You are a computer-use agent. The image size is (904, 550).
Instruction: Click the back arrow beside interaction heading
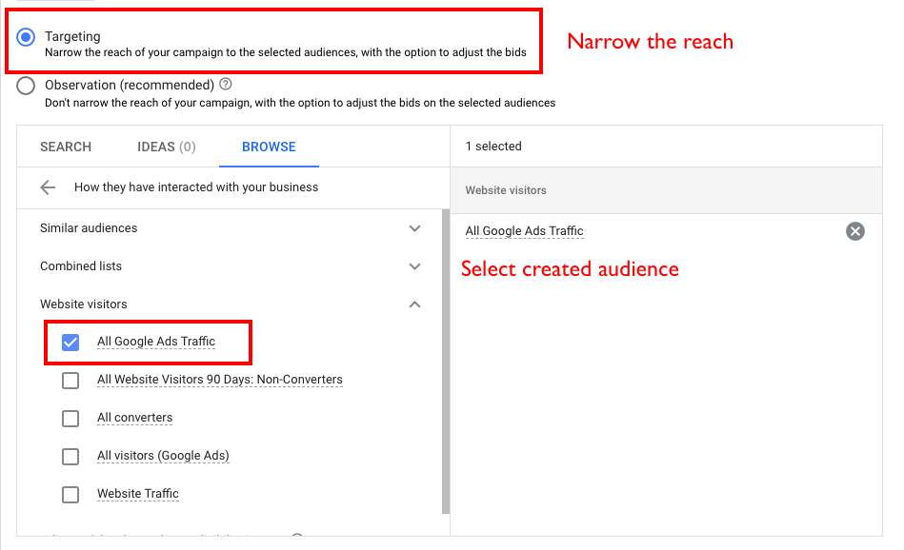[x=48, y=187]
